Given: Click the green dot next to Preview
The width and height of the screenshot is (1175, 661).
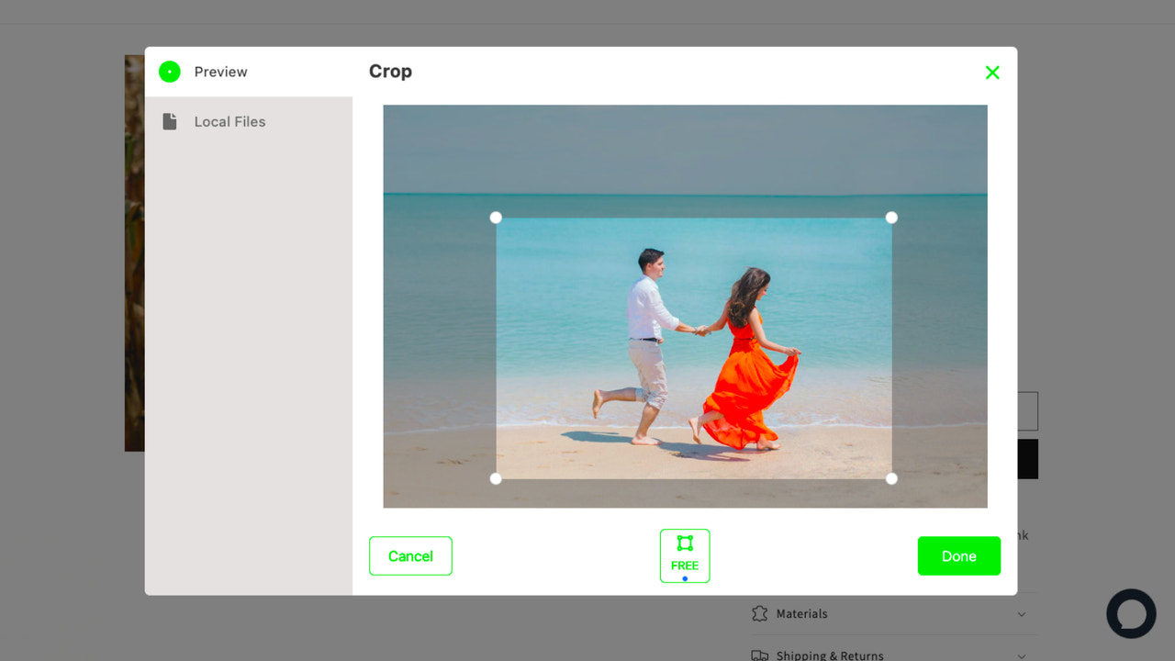Looking at the screenshot, I should tap(169, 71).
